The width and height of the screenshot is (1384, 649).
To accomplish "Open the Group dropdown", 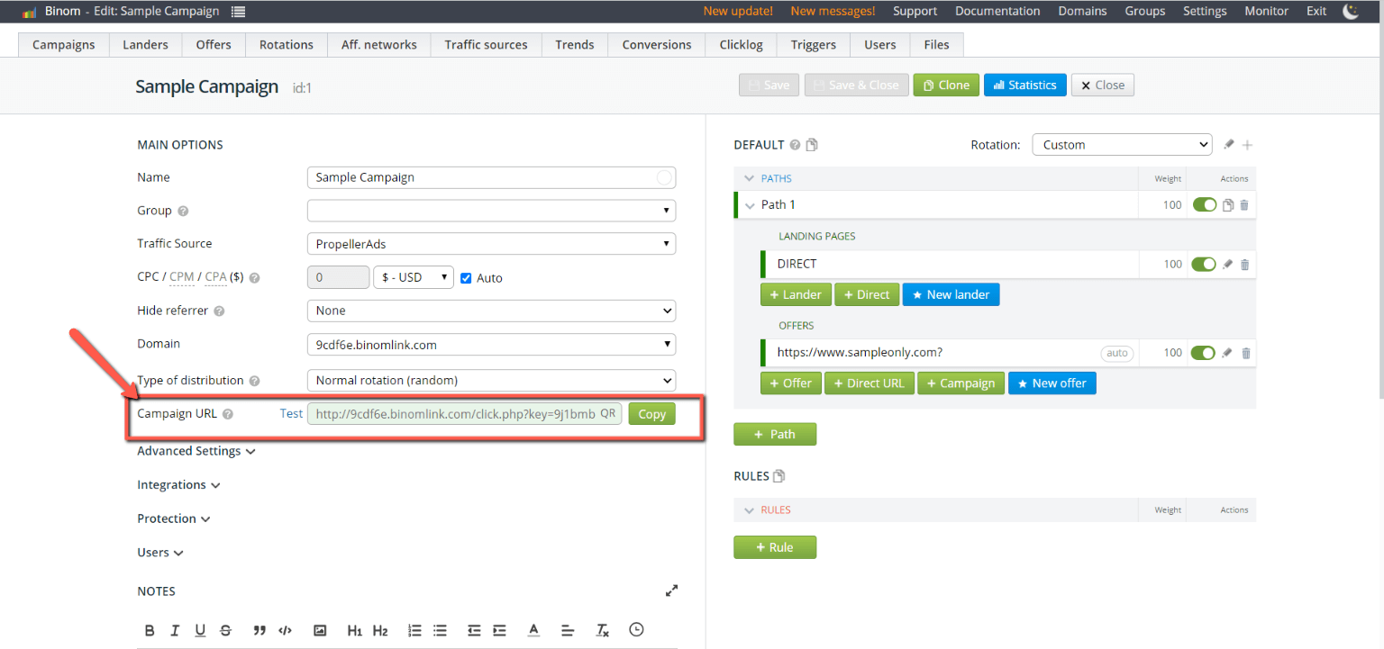I will [491, 211].
